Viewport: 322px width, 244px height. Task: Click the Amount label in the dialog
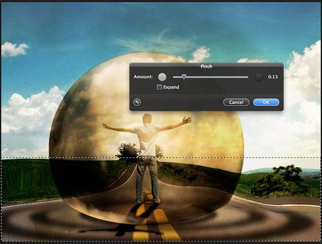[143, 77]
